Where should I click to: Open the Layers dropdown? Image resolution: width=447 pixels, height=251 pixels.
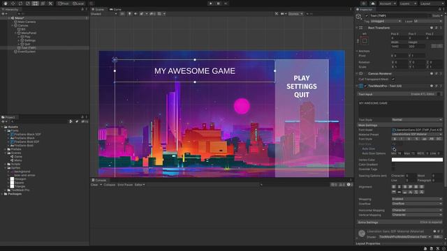(x=408, y=3)
